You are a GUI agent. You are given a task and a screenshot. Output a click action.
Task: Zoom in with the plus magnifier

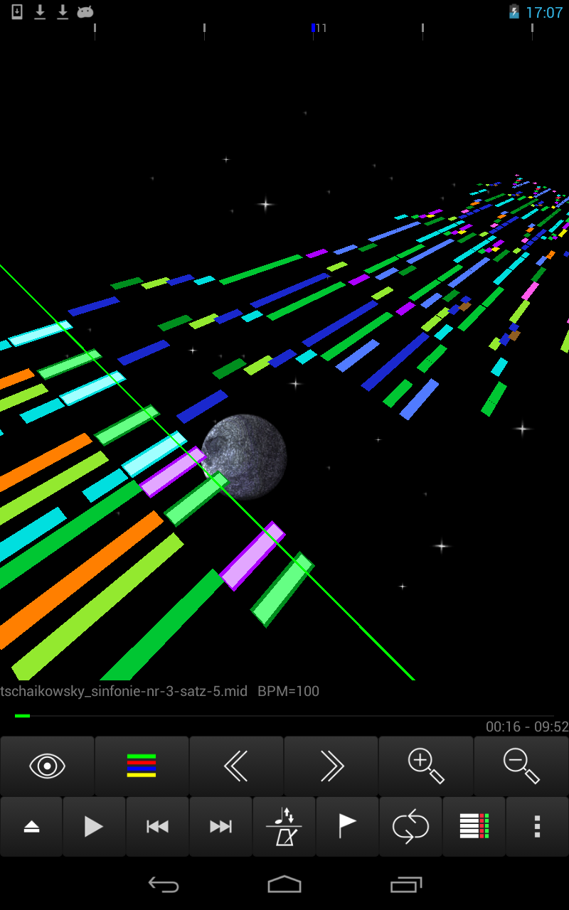pos(426,766)
